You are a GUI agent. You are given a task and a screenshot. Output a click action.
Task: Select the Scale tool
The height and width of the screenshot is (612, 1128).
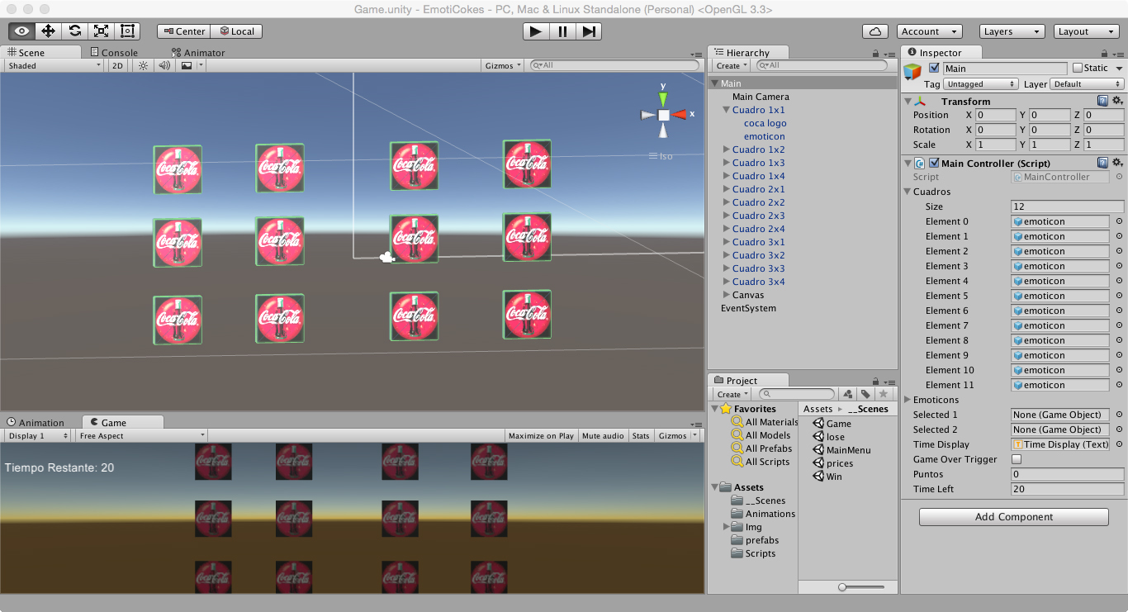[101, 31]
